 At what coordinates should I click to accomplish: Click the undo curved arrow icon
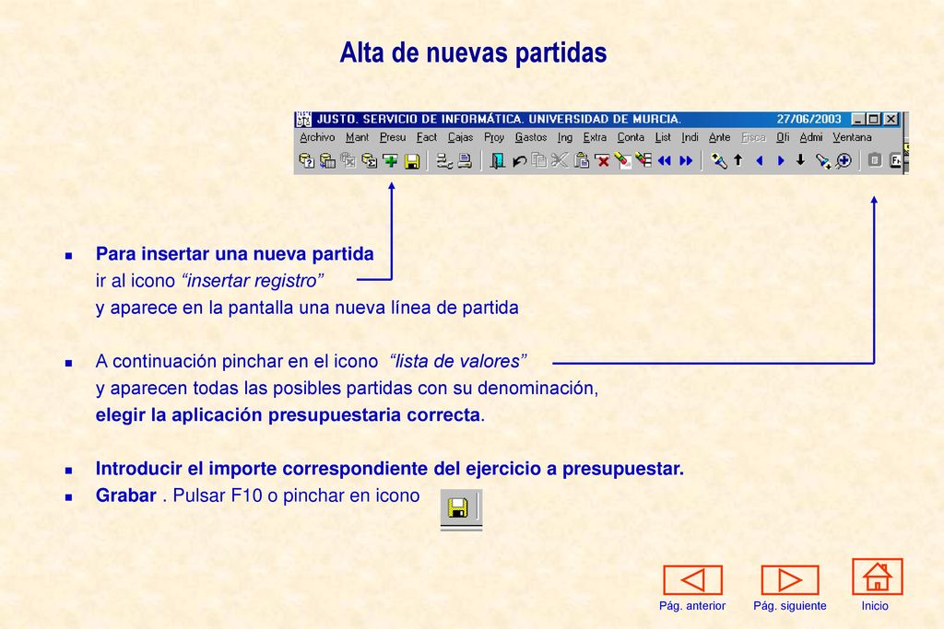519,160
